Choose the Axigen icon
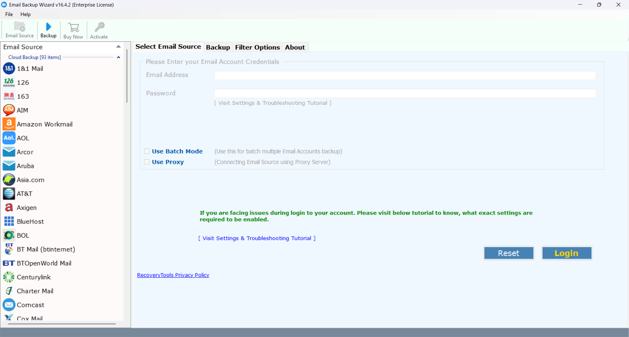 9,207
